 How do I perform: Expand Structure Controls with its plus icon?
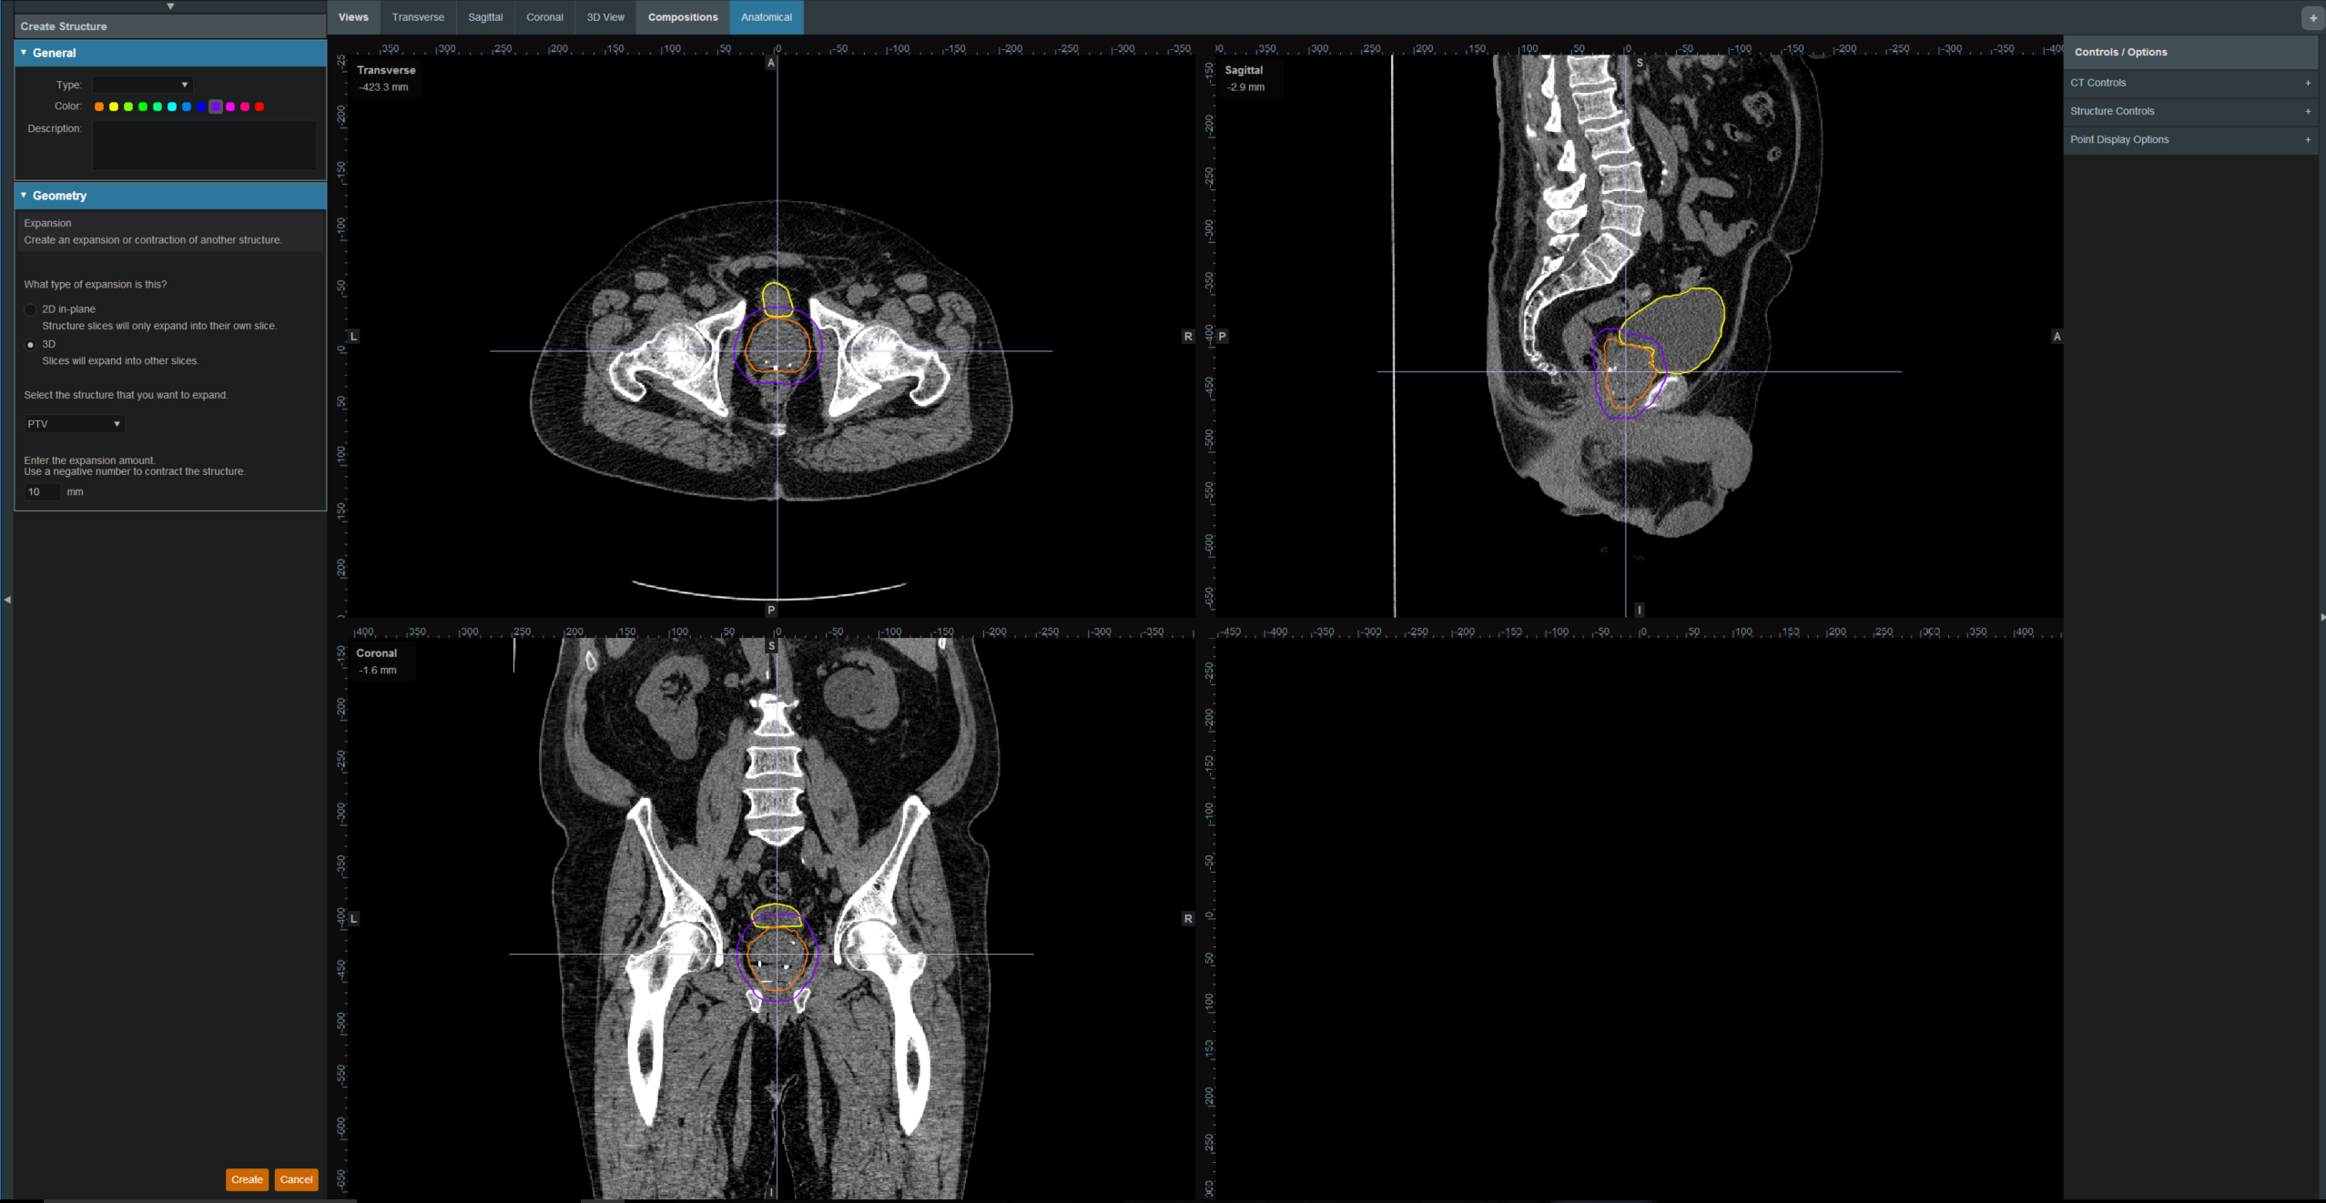tap(2307, 111)
